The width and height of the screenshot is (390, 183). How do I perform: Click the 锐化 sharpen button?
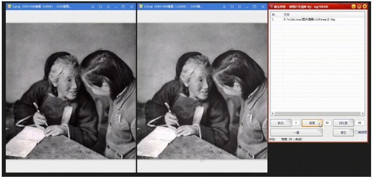(x=280, y=123)
